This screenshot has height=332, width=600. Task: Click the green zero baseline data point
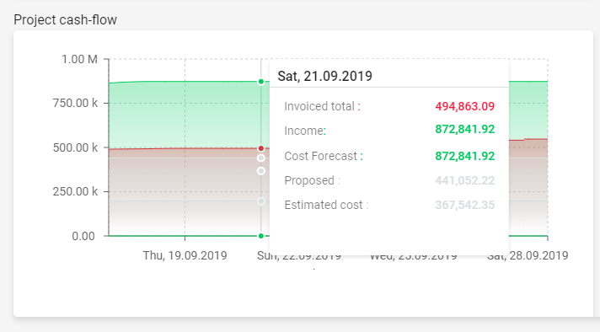(261, 236)
